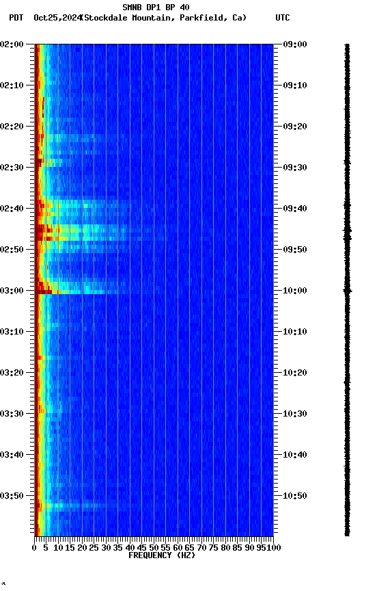Click the 03:40 PDT time label
Viewport: 377px width, 591px height.
pyautogui.click(x=12, y=455)
